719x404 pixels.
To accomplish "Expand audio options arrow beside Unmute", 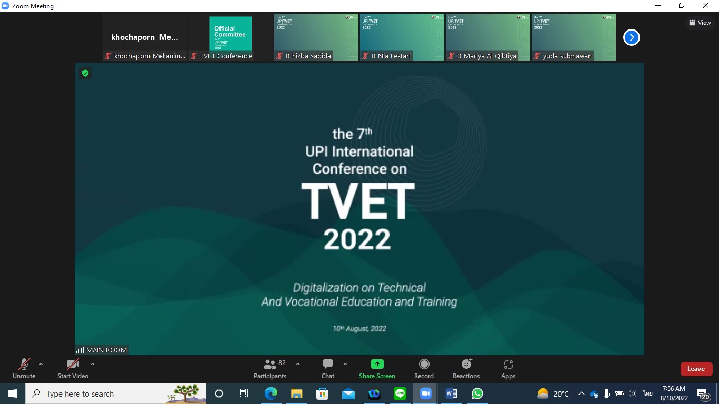I will pyautogui.click(x=41, y=364).
